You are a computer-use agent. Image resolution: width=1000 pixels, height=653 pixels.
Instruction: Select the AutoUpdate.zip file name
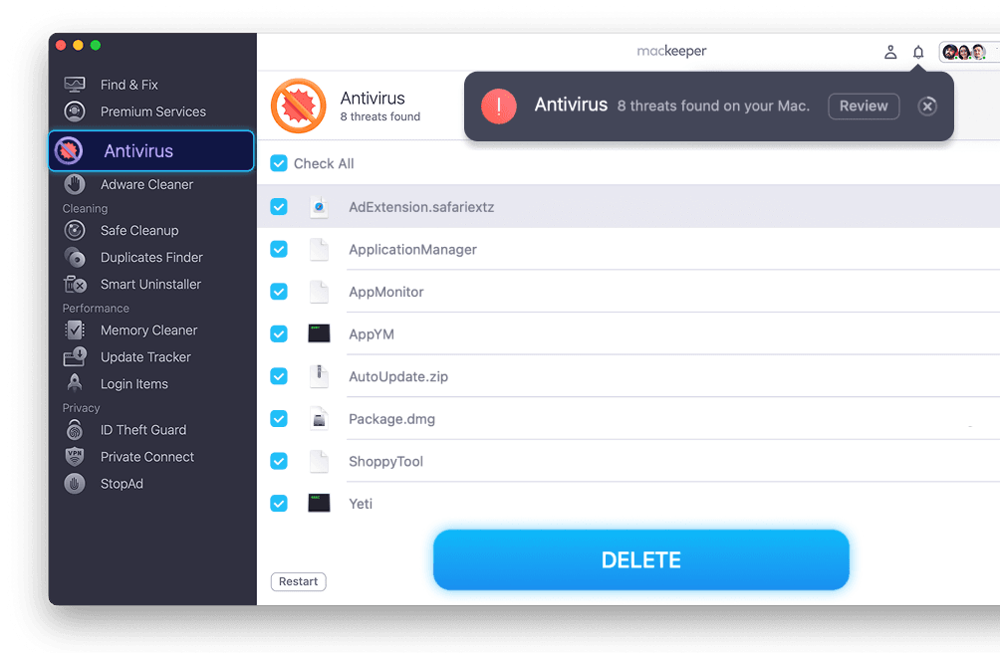[x=398, y=376]
